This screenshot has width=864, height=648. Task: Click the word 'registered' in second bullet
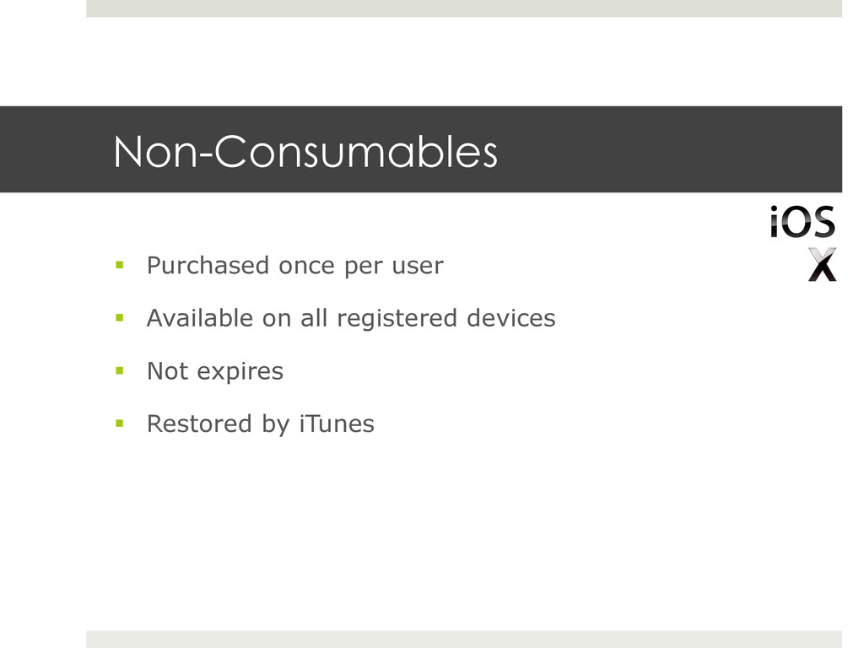click(x=397, y=319)
